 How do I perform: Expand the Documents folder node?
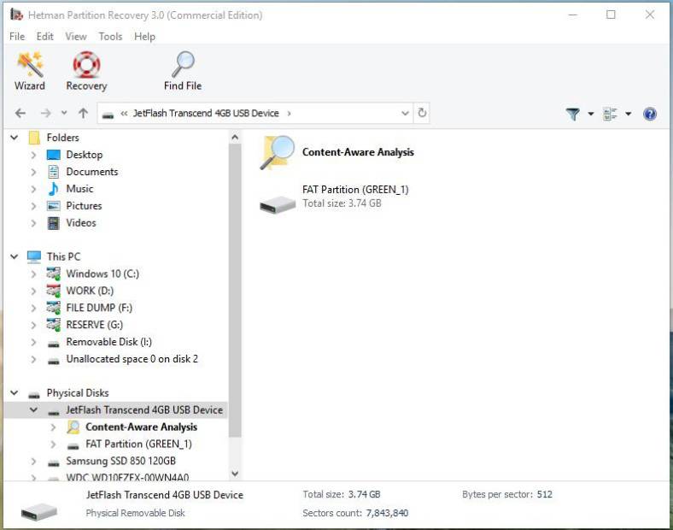[33, 172]
